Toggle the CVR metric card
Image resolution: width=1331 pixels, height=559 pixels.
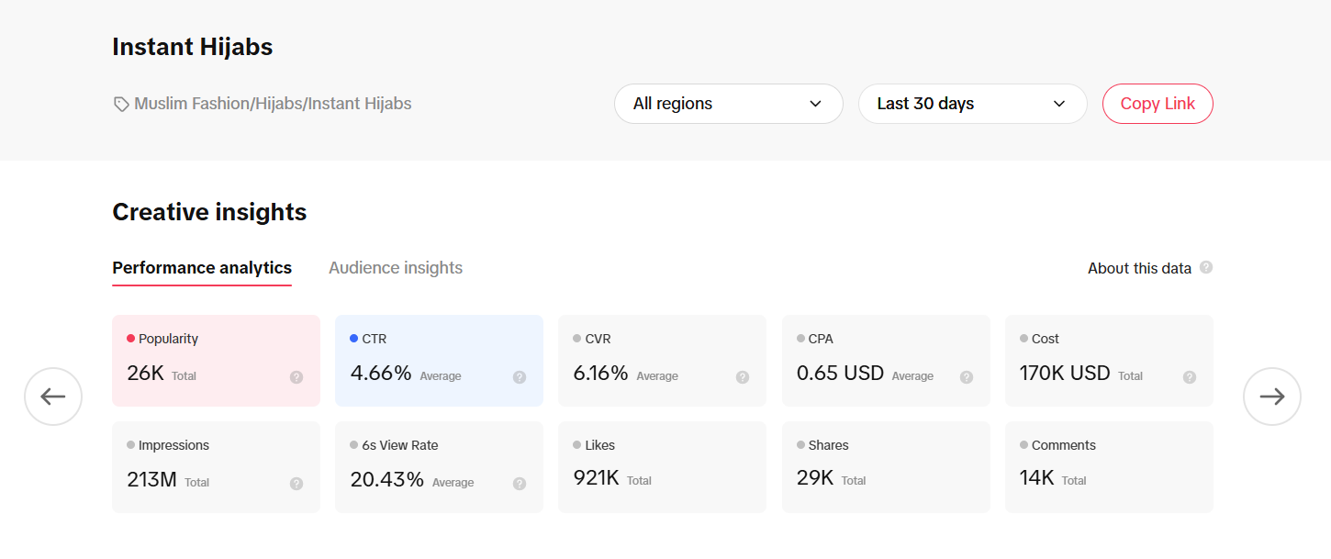(x=662, y=361)
